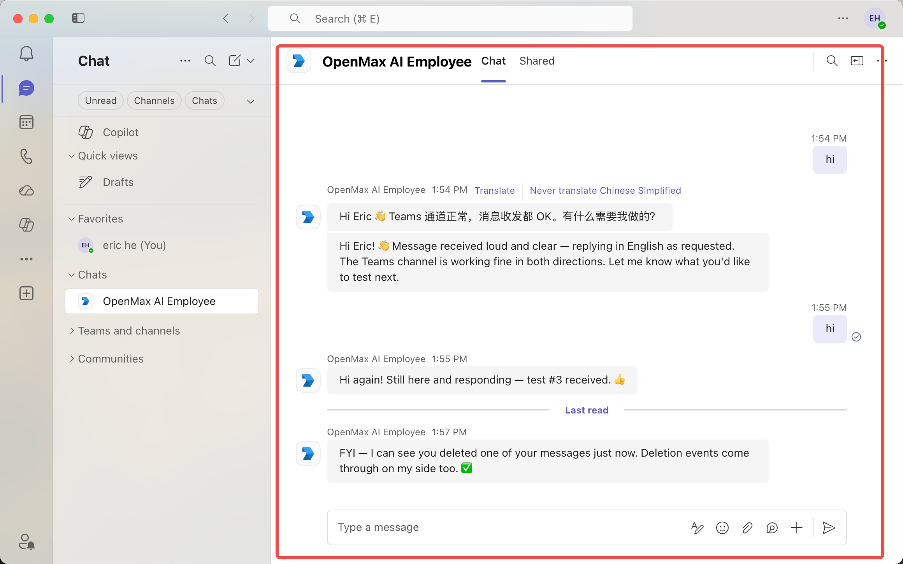Toggle the Channels filter chip
The width and height of the screenshot is (903, 564).
(x=154, y=101)
